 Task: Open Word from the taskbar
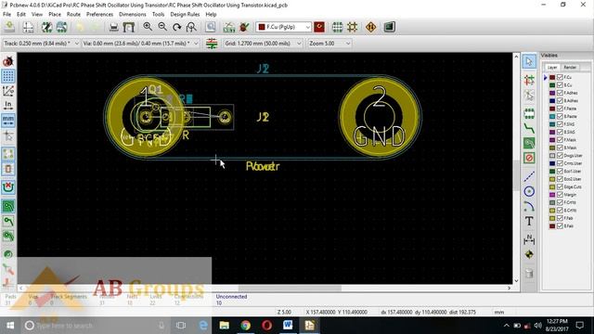[x=288, y=326]
